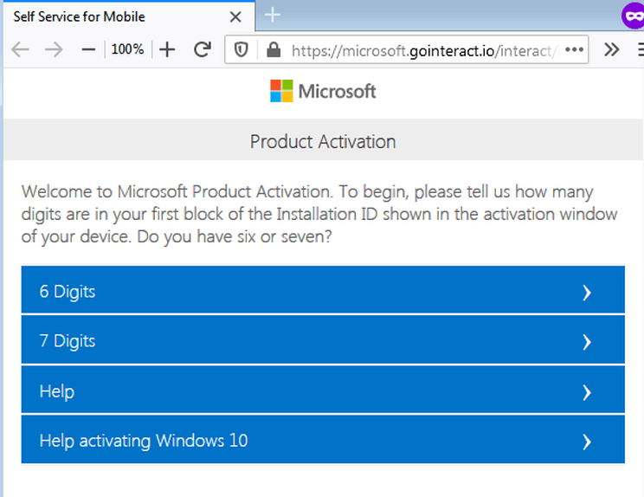The image size is (644, 497).
Task: Open Help activating Windows 10
Action: pyautogui.click(x=323, y=440)
